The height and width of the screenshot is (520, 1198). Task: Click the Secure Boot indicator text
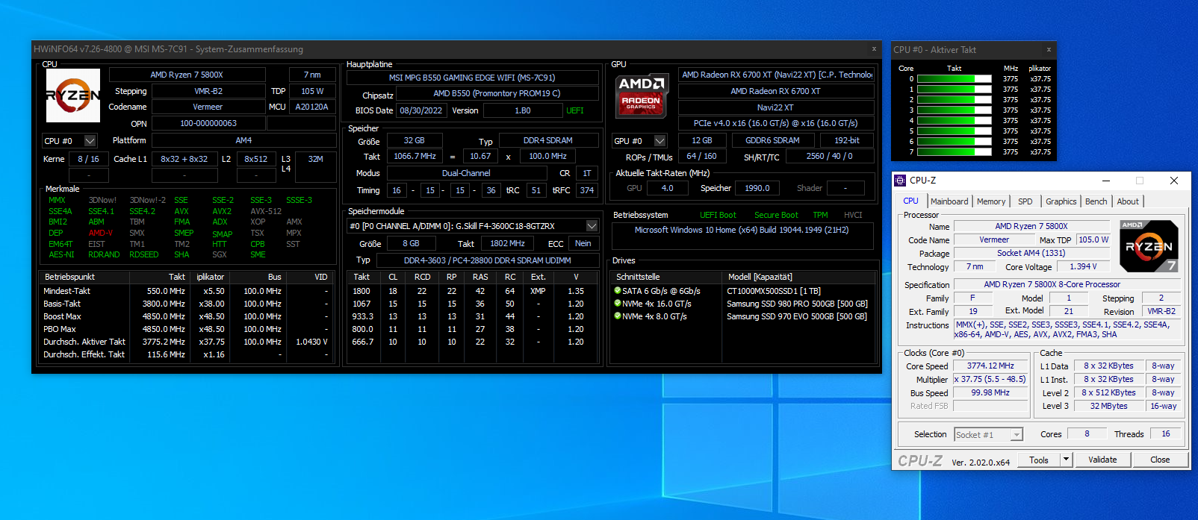[776, 215]
